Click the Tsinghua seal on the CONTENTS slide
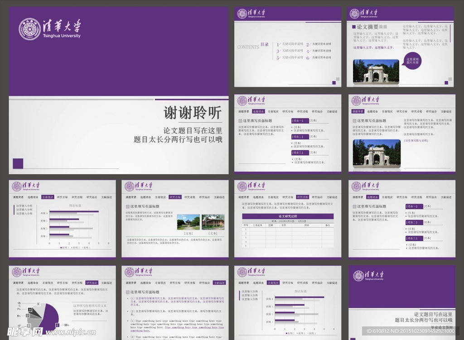This screenshot has width=464, height=340. click(242, 14)
